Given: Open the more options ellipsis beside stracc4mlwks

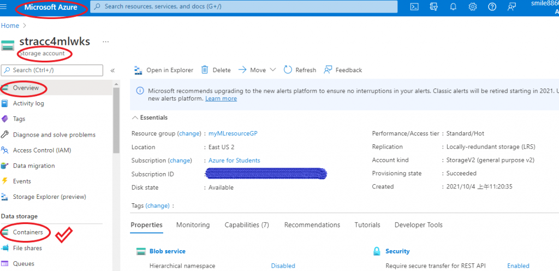Looking at the screenshot, I should click(105, 42).
